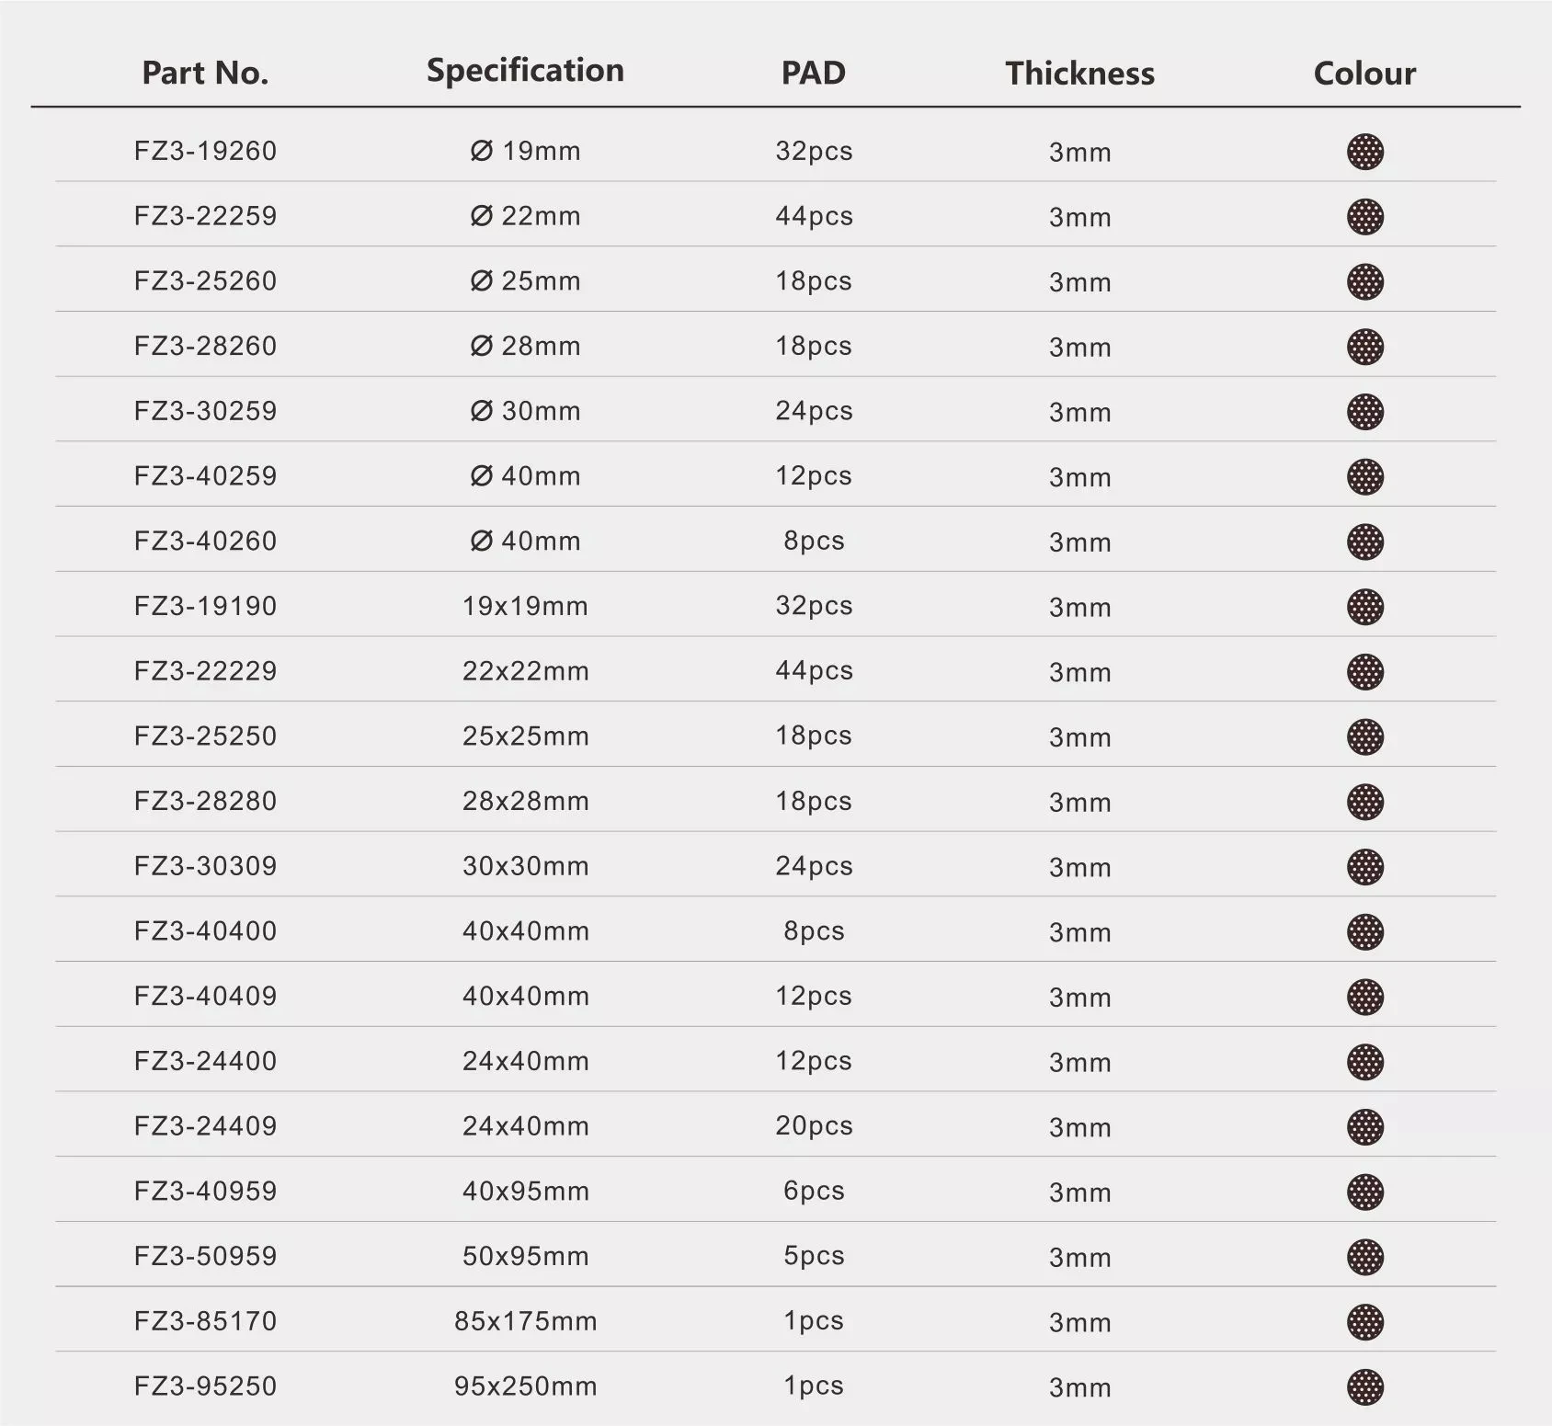Click the colour dot for FZ3-22259
Image resolution: width=1552 pixels, height=1426 pixels.
(1364, 217)
